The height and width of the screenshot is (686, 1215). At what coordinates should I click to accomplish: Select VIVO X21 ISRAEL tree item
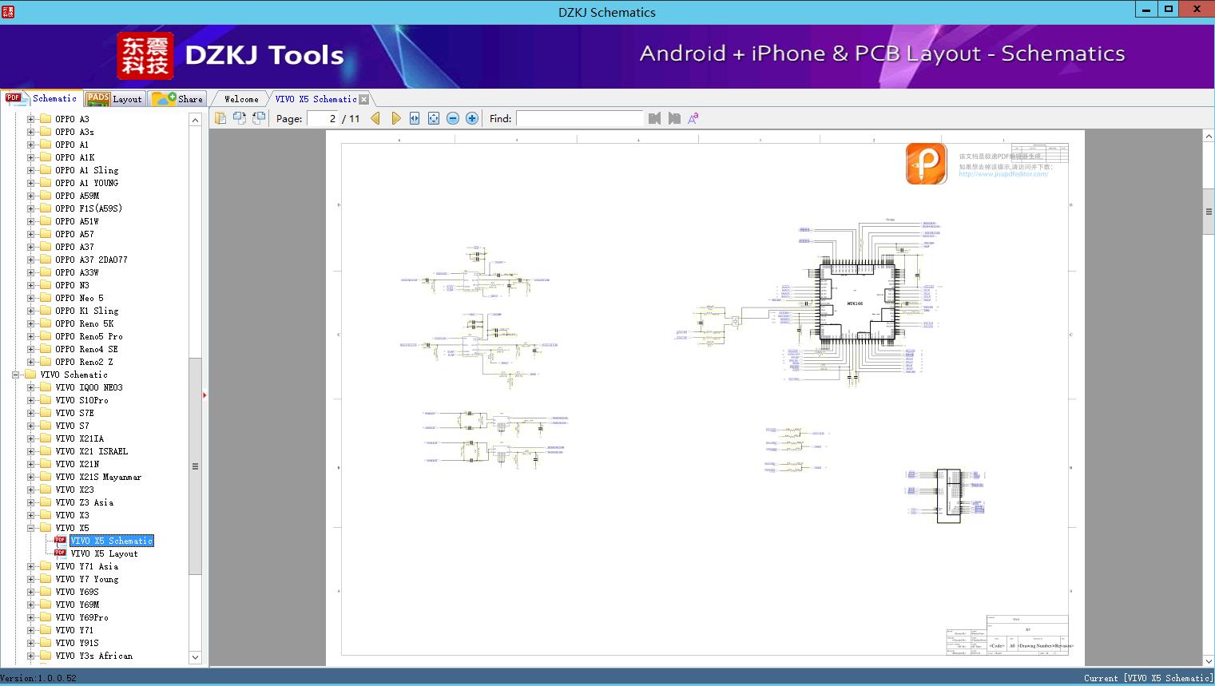[91, 451]
